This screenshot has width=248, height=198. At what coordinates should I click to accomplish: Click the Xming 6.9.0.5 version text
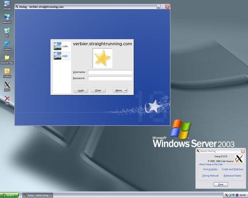point(221,156)
